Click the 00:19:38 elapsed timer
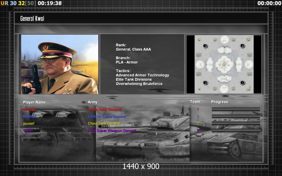The height and width of the screenshot is (176, 282). click(50, 3)
